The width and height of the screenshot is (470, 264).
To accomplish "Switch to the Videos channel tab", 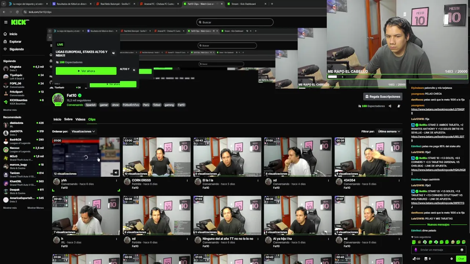I will (80, 120).
